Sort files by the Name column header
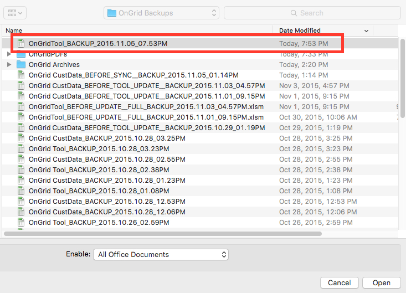Viewport: 406px width, 293px height. click(x=138, y=30)
